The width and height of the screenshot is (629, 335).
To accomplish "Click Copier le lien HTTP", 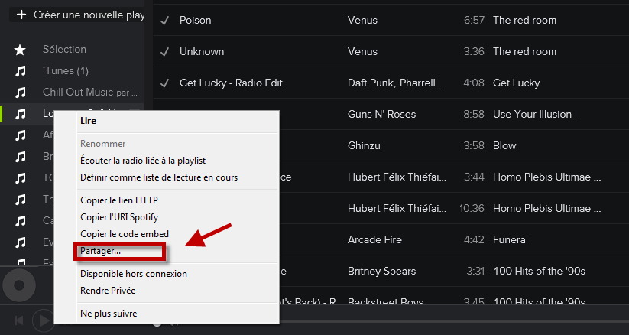I will point(118,200).
